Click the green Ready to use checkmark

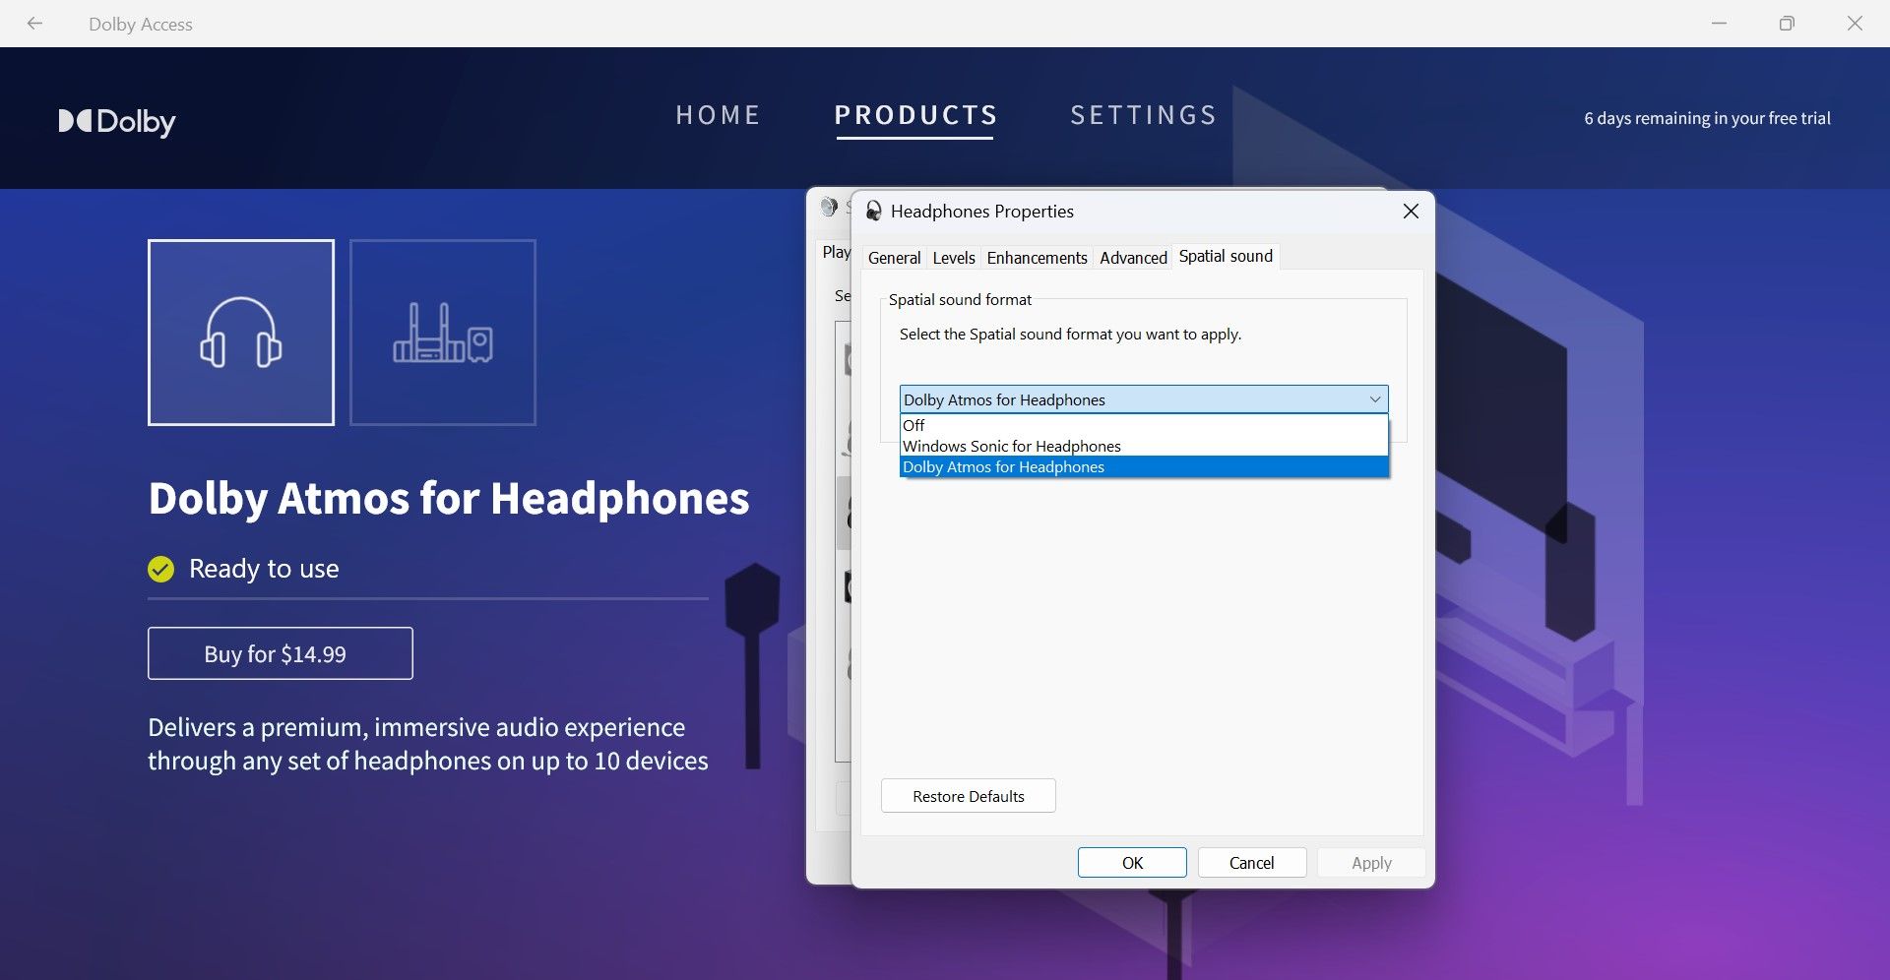click(160, 568)
